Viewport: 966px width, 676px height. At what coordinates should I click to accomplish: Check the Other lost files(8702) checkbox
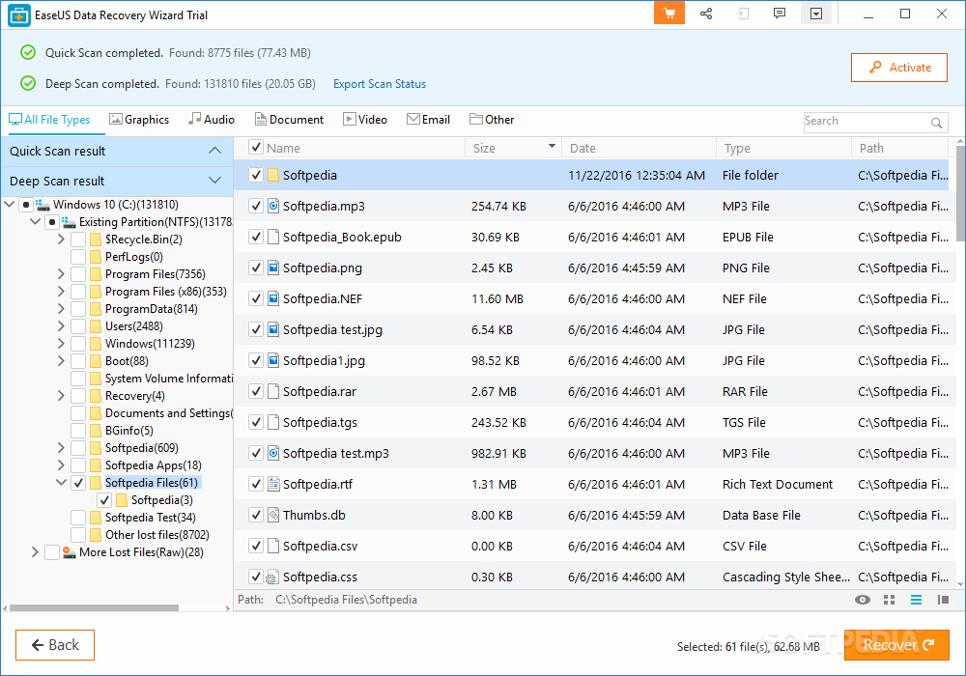(78, 535)
